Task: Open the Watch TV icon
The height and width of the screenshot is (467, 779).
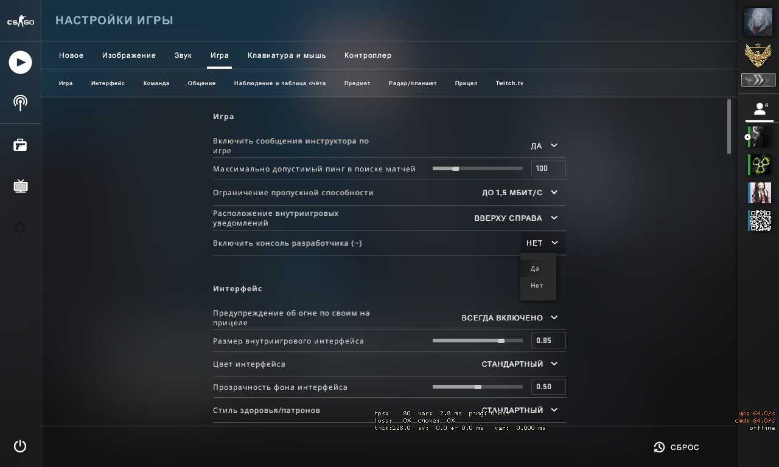Action: coord(20,185)
